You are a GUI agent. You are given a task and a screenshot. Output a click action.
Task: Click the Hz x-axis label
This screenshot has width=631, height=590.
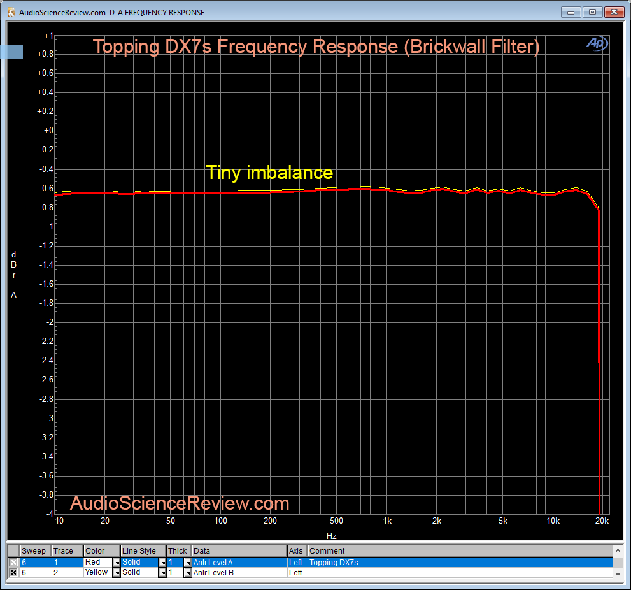pyautogui.click(x=331, y=536)
